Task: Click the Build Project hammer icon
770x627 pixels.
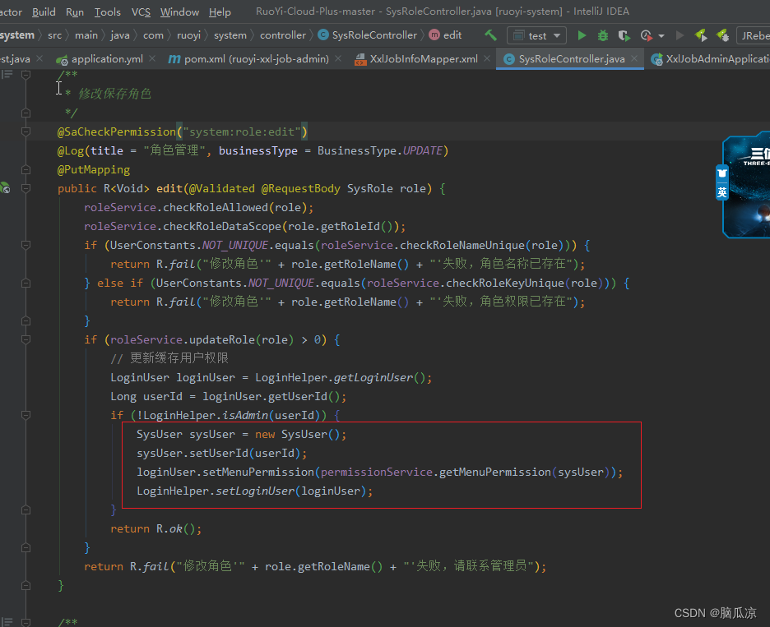Action: tap(490, 35)
